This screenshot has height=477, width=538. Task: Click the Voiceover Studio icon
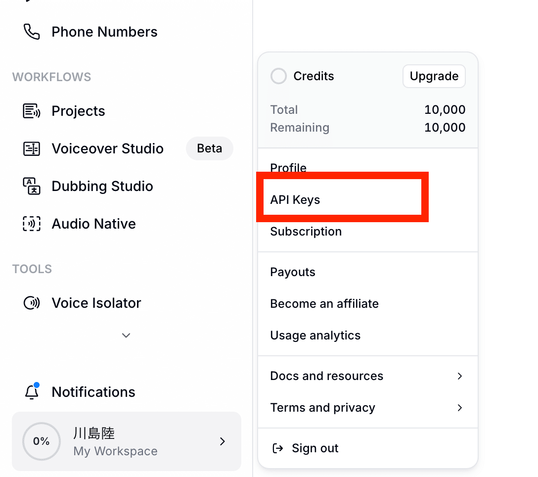click(32, 149)
